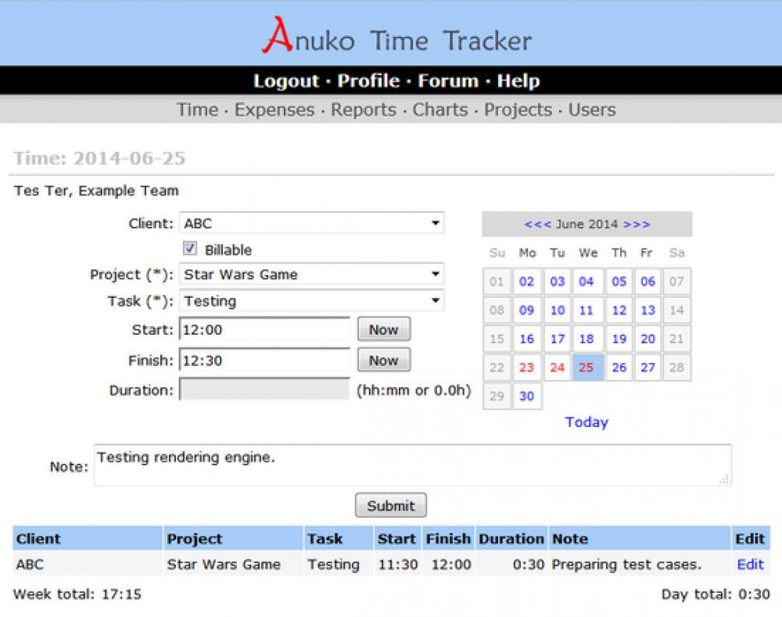Go to the Forum
Screen dimensions: 782x617
point(448,81)
